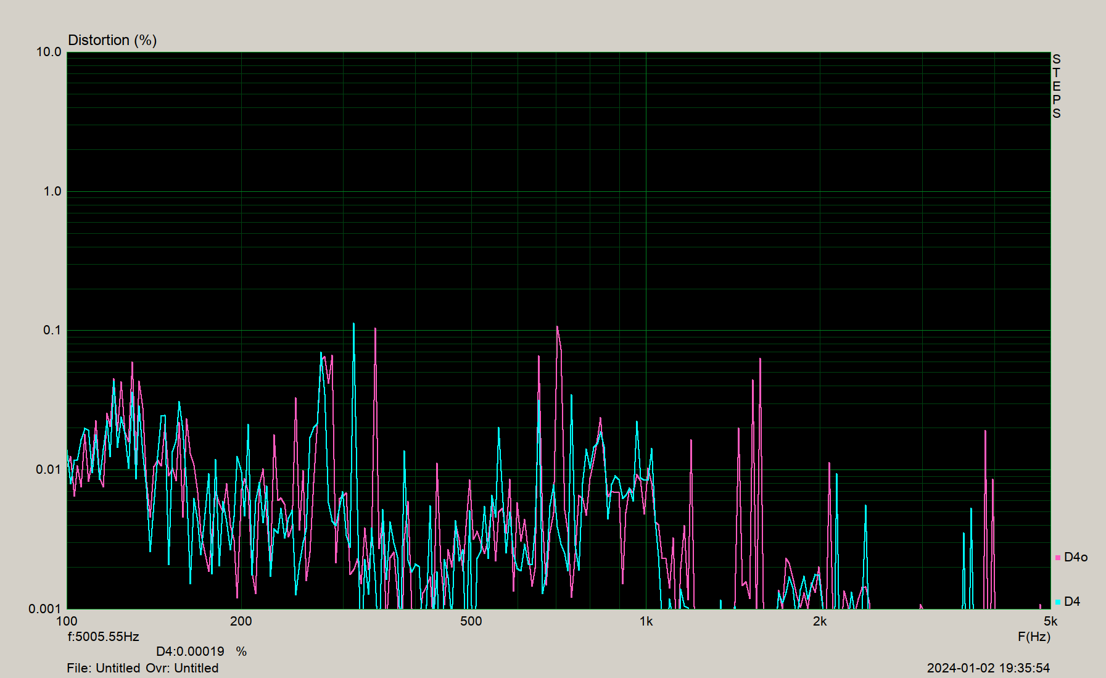
Task: Select the D4o legend label
Action: (x=1076, y=557)
